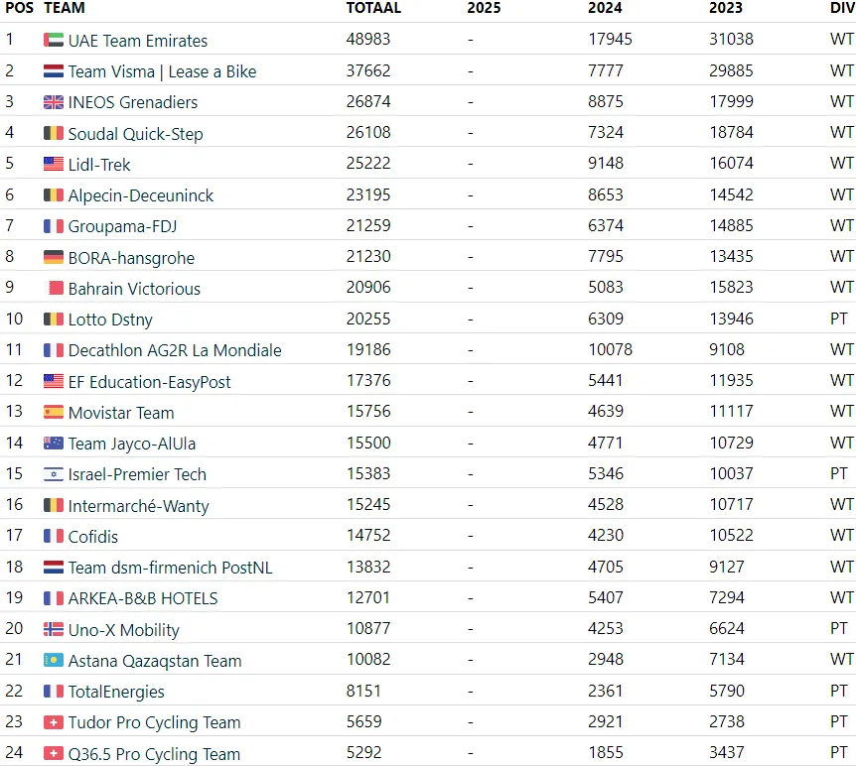856x766 pixels.
Task: Open the Soudal Quick-Step team link
Action: pos(135,134)
